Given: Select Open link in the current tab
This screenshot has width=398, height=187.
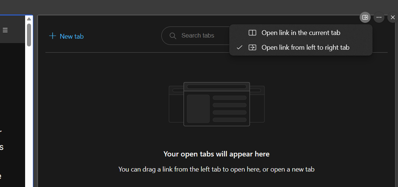Looking at the screenshot, I should click(x=301, y=33).
